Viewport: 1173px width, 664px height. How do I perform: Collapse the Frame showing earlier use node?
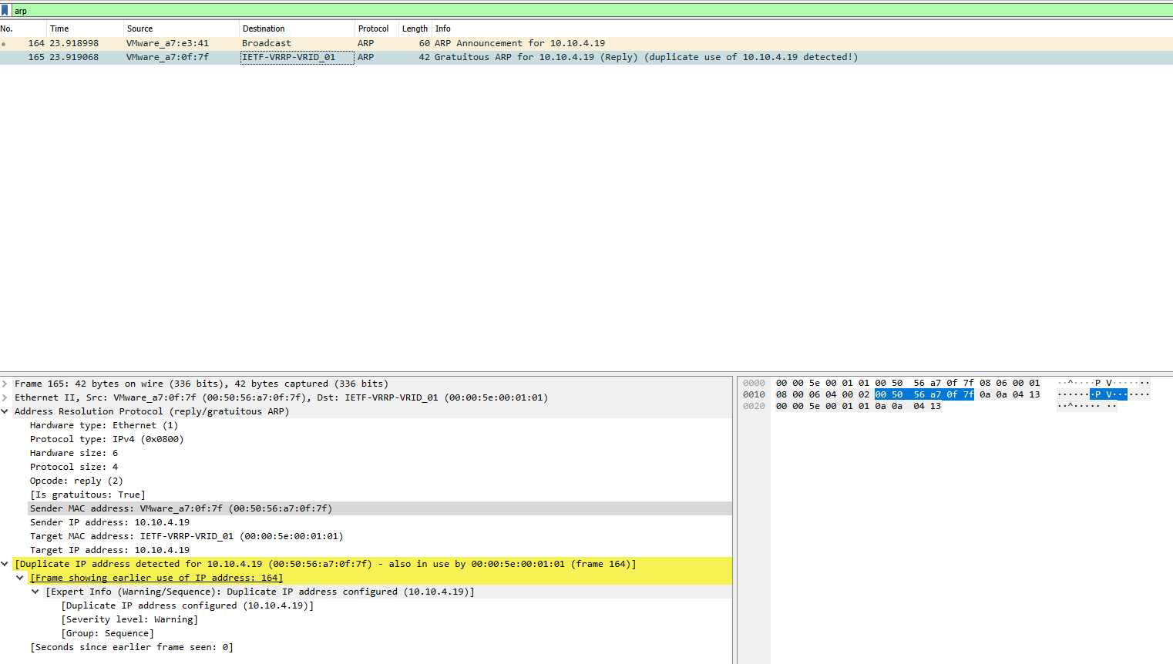click(x=20, y=578)
